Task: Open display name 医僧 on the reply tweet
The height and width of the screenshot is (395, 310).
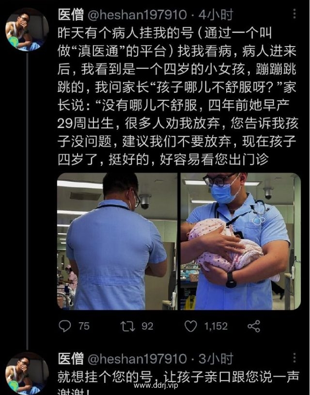Action: pyautogui.click(x=71, y=359)
